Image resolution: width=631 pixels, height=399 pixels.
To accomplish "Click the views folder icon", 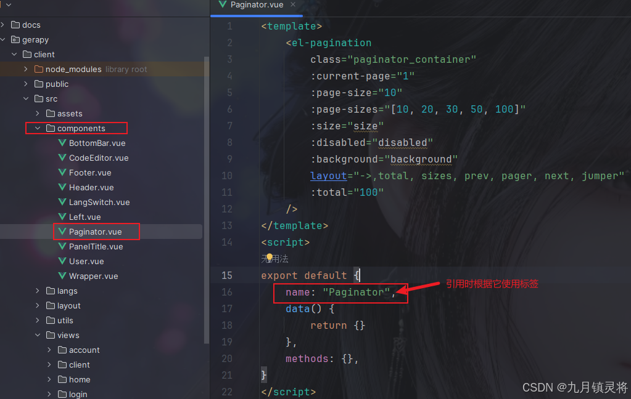I will click(x=51, y=335).
